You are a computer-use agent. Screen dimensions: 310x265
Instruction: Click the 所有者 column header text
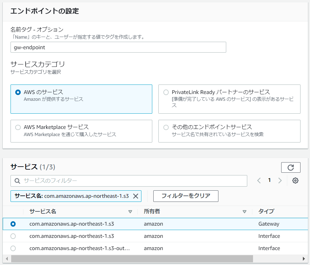click(152, 211)
